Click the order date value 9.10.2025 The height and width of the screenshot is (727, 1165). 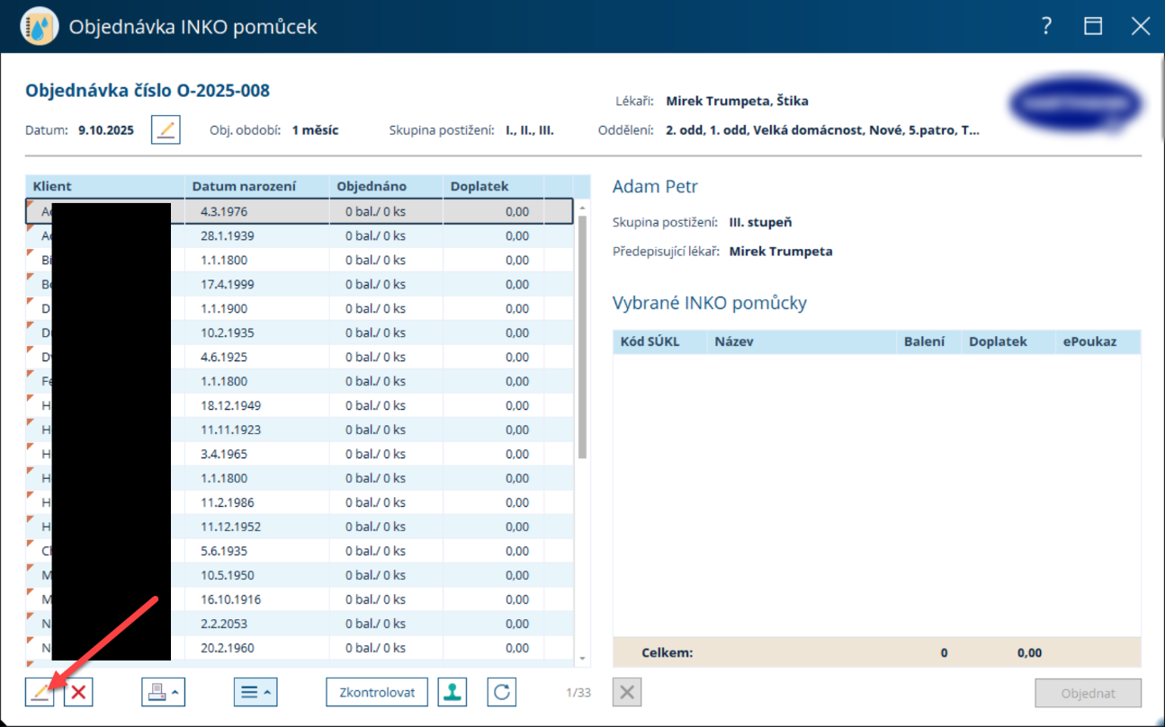click(106, 130)
